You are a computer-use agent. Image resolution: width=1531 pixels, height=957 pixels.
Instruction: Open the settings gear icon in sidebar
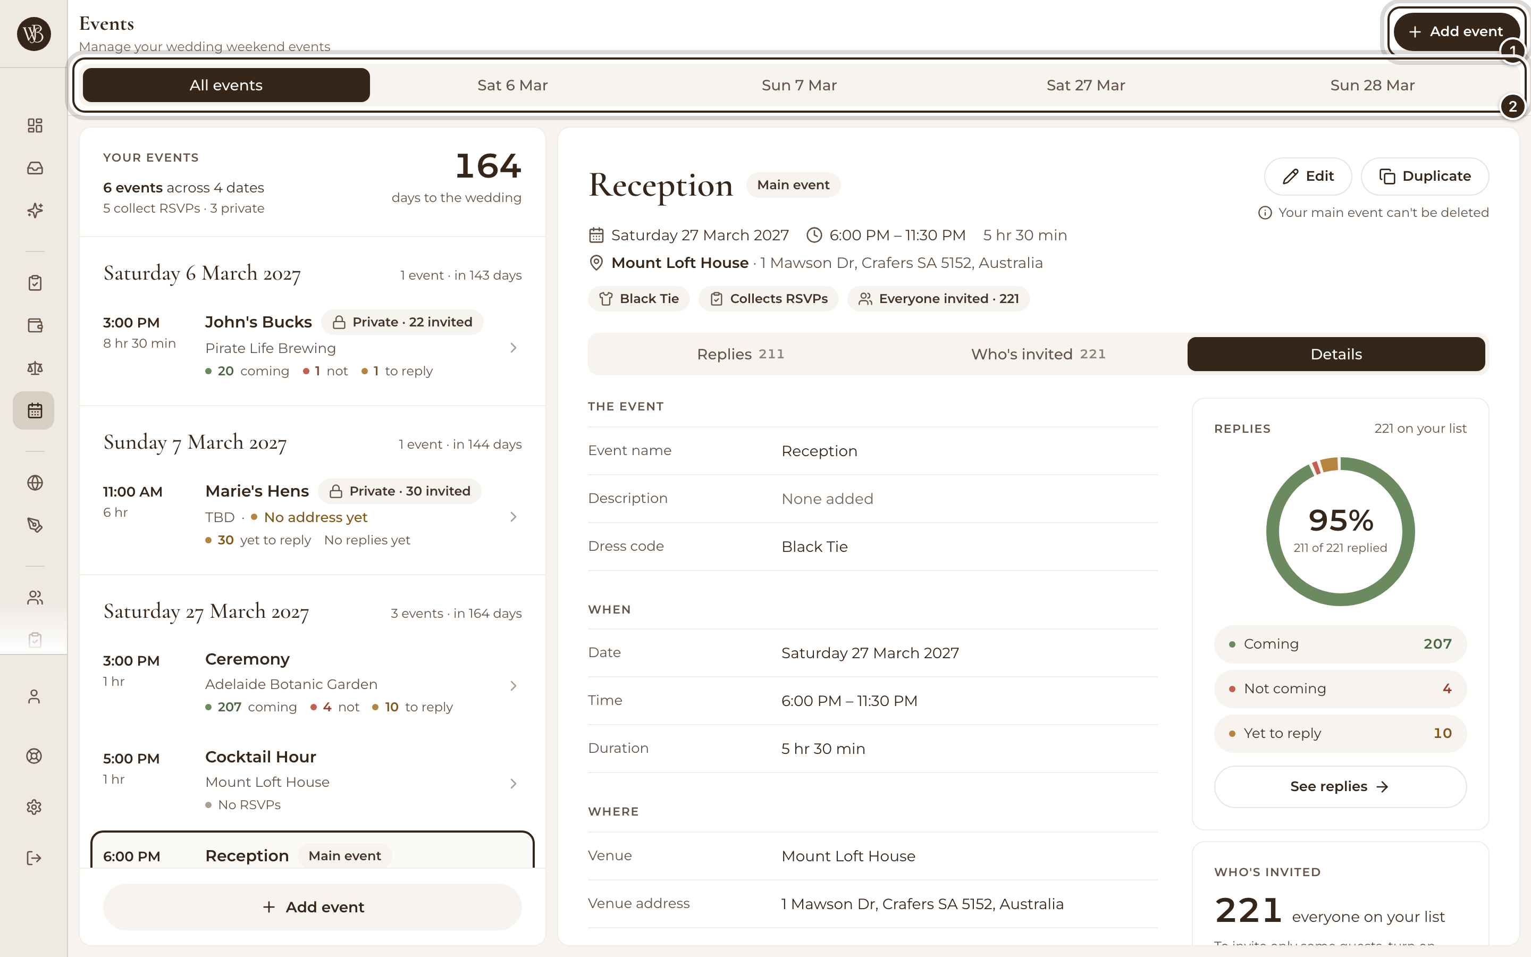[34, 807]
